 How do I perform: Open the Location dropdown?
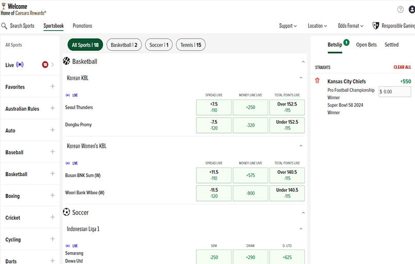click(318, 26)
